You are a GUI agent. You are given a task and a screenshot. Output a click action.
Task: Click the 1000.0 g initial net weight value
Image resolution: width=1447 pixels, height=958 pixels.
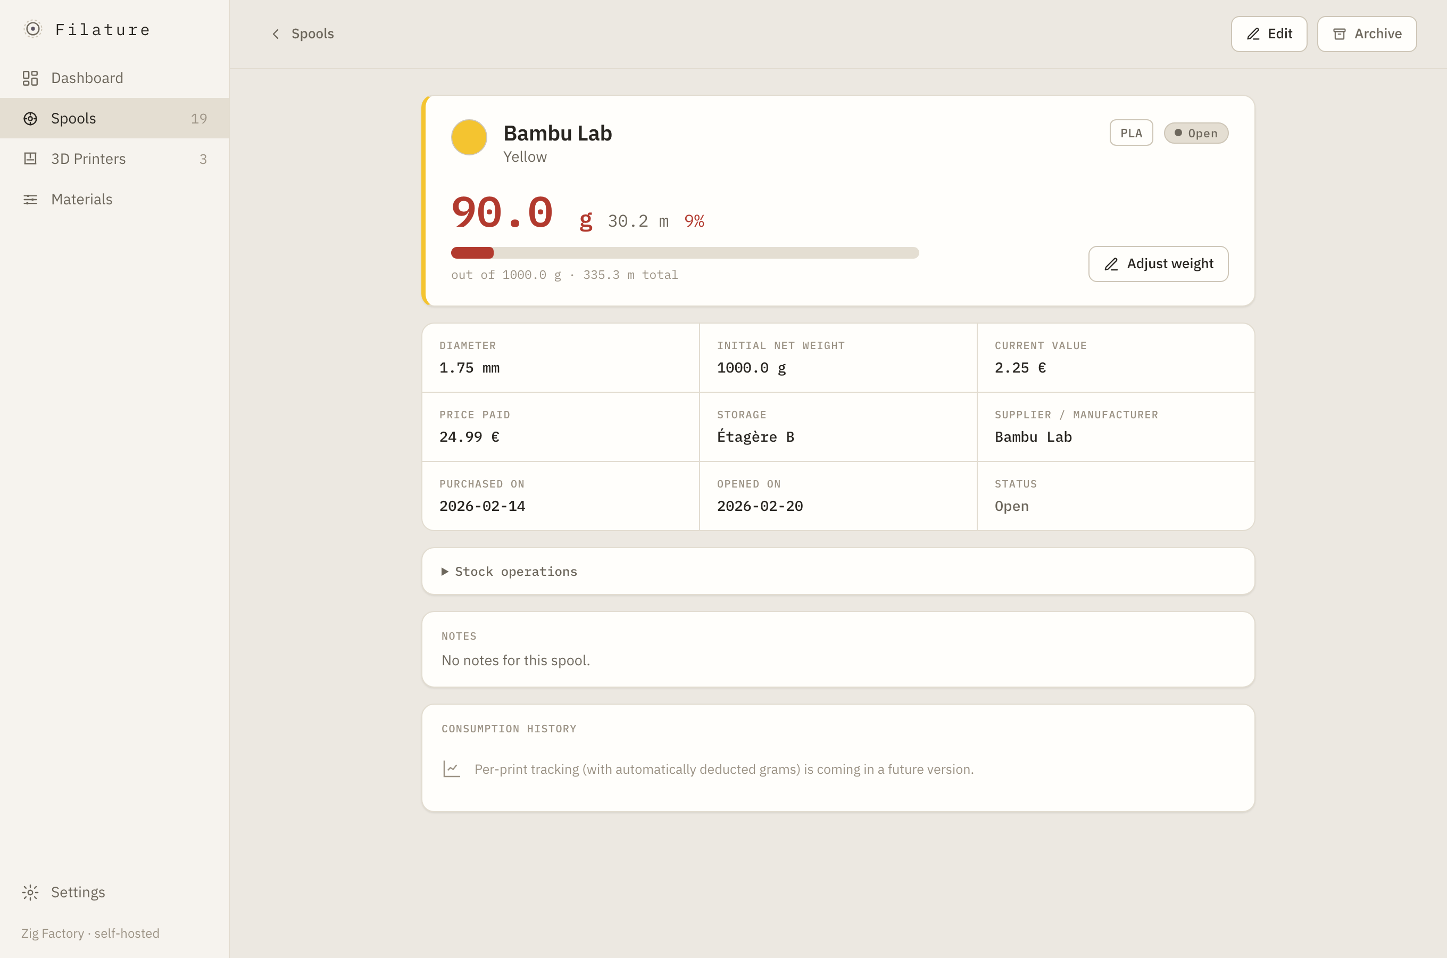[752, 368]
